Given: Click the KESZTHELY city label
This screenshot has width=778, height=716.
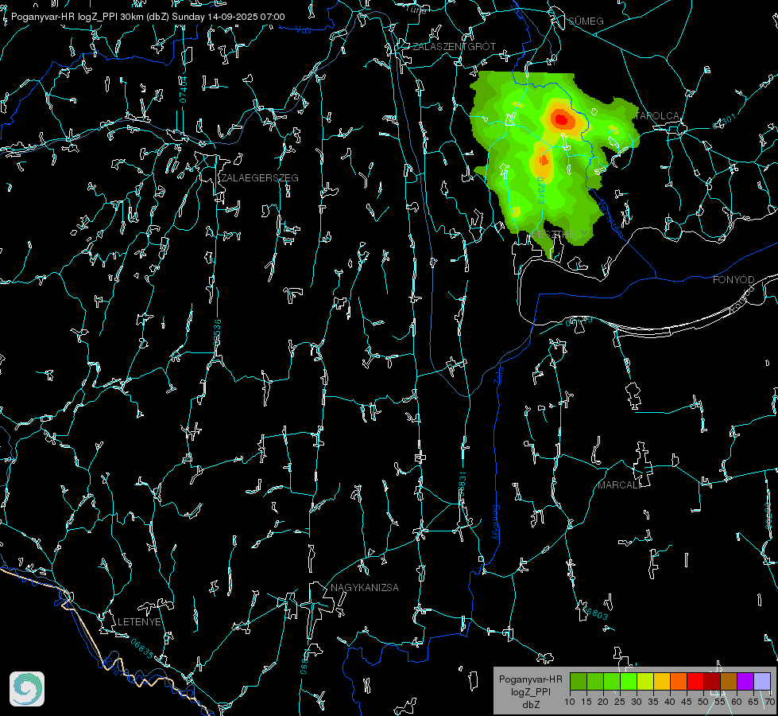Looking at the screenshot, I should click(x=559, y=234).
